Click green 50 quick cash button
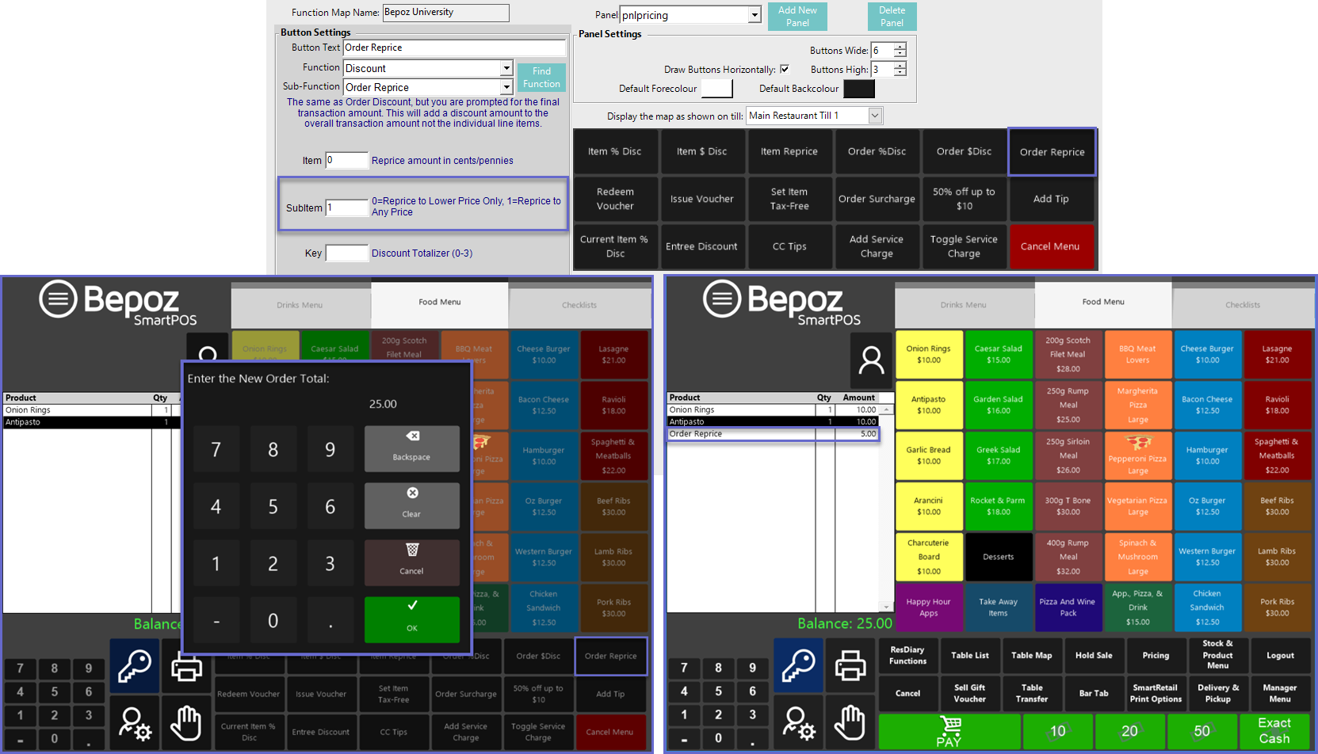 [x=1201, y=731]
